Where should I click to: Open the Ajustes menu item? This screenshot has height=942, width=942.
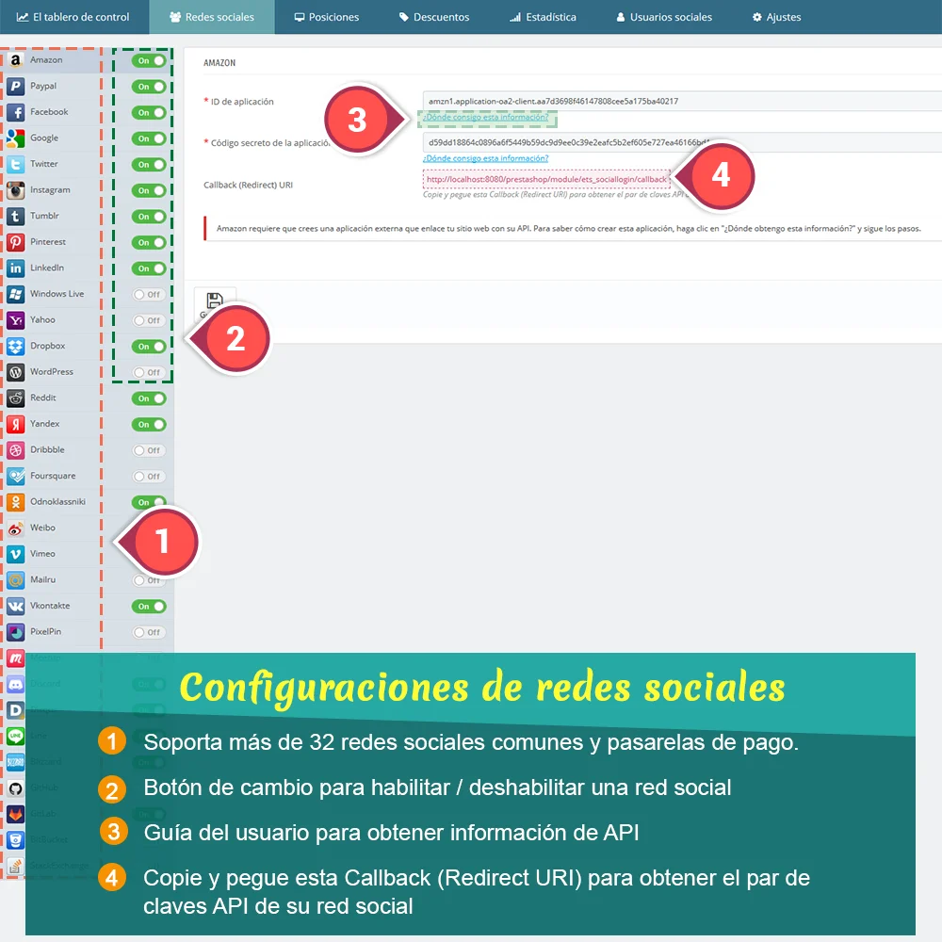click(775, 16)
